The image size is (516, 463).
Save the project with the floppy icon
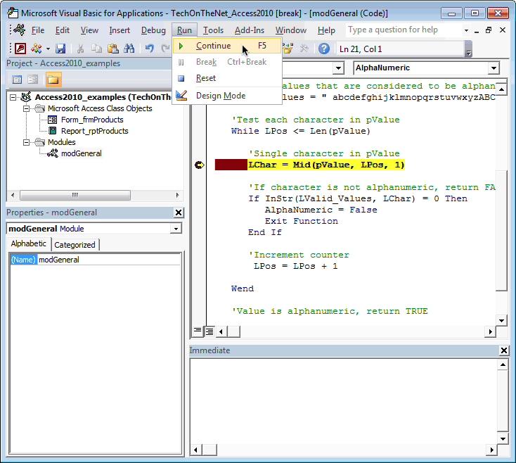60,49
